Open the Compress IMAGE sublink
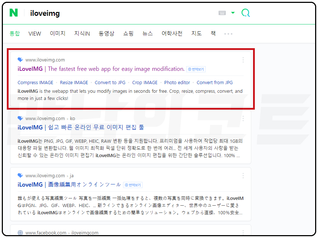The width and height of the screenshot is (318, 238). [x=35, y=82]
